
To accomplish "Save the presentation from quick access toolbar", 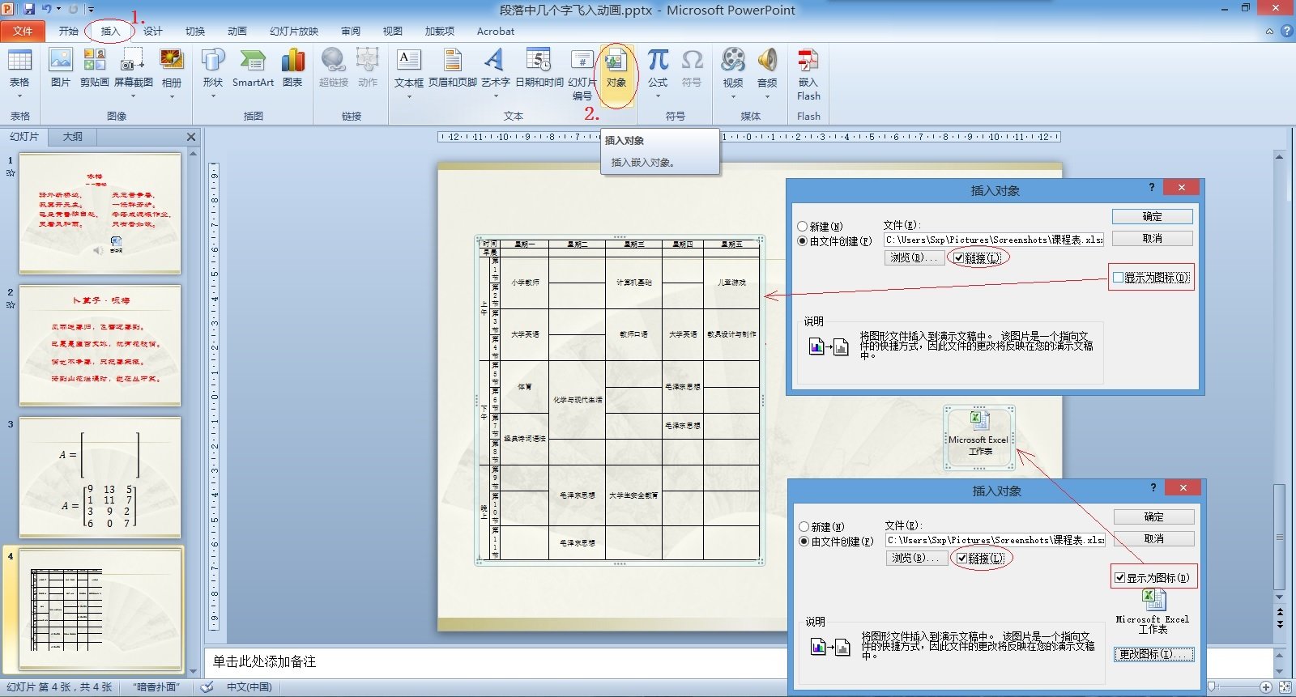I will point(29,9).
